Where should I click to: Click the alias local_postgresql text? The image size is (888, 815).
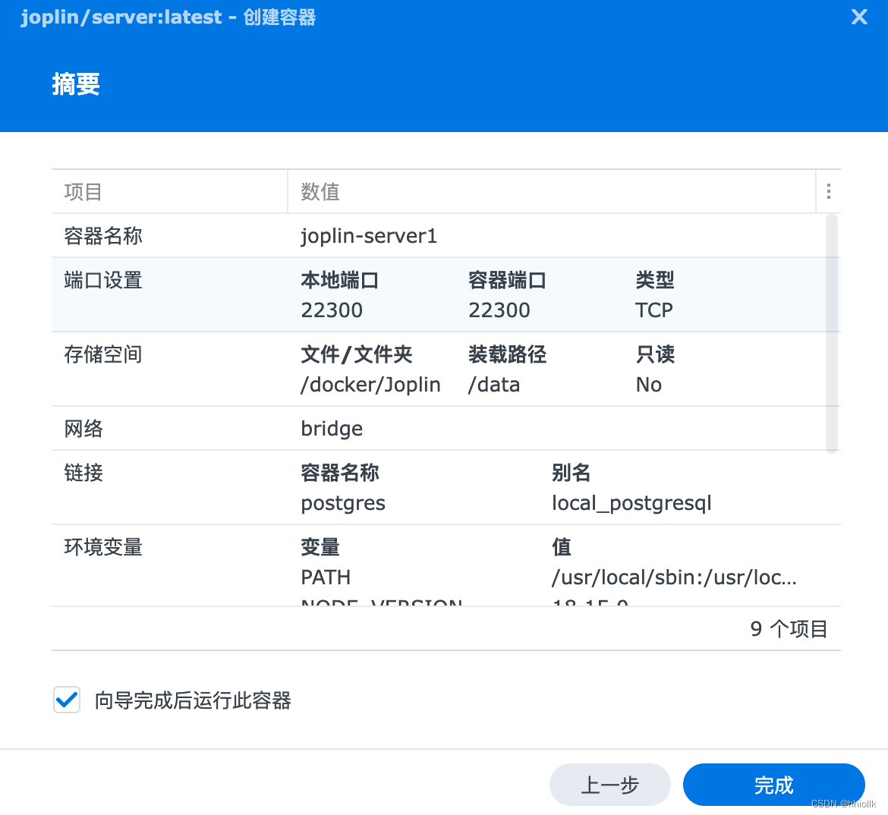tap(631, 502)
